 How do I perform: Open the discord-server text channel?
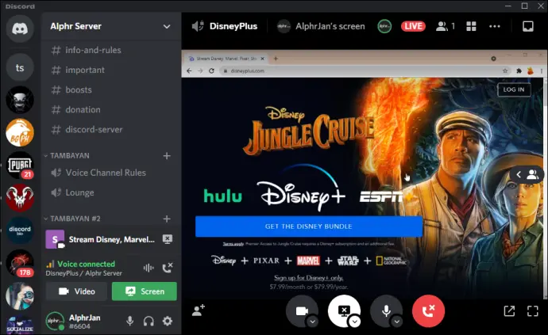(93, 129)
